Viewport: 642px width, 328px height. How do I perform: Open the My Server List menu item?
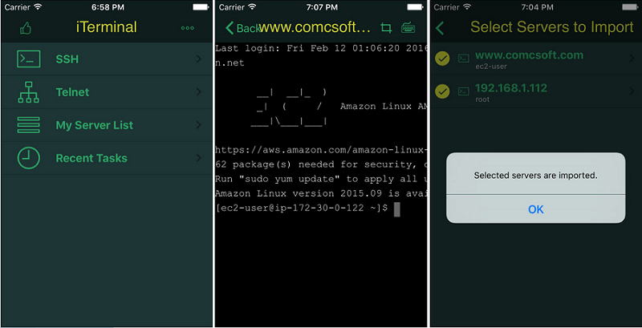[x=107, y=125]
